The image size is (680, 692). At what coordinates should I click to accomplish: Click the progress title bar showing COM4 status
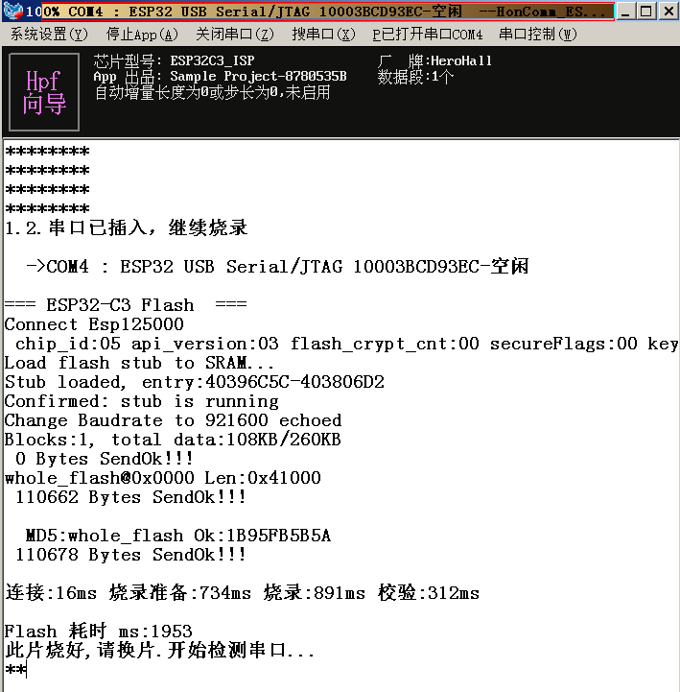pyautogui.click(x=328, y=12)
